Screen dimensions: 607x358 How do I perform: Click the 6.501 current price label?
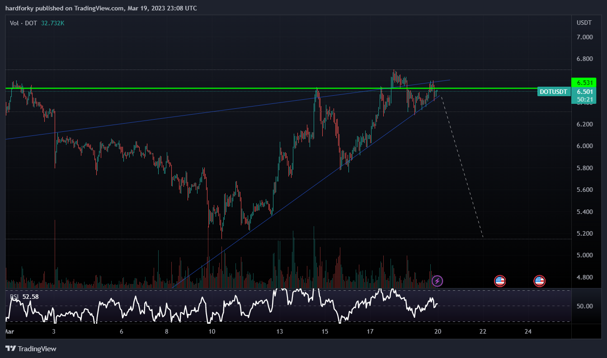[x=584, y=92]
